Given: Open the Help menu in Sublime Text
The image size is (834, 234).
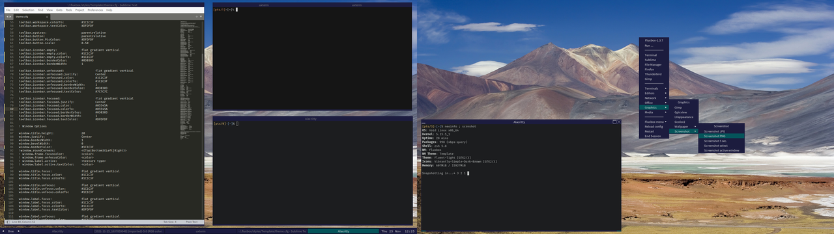Looking at the screenshot, I should [x=109, y=10].
